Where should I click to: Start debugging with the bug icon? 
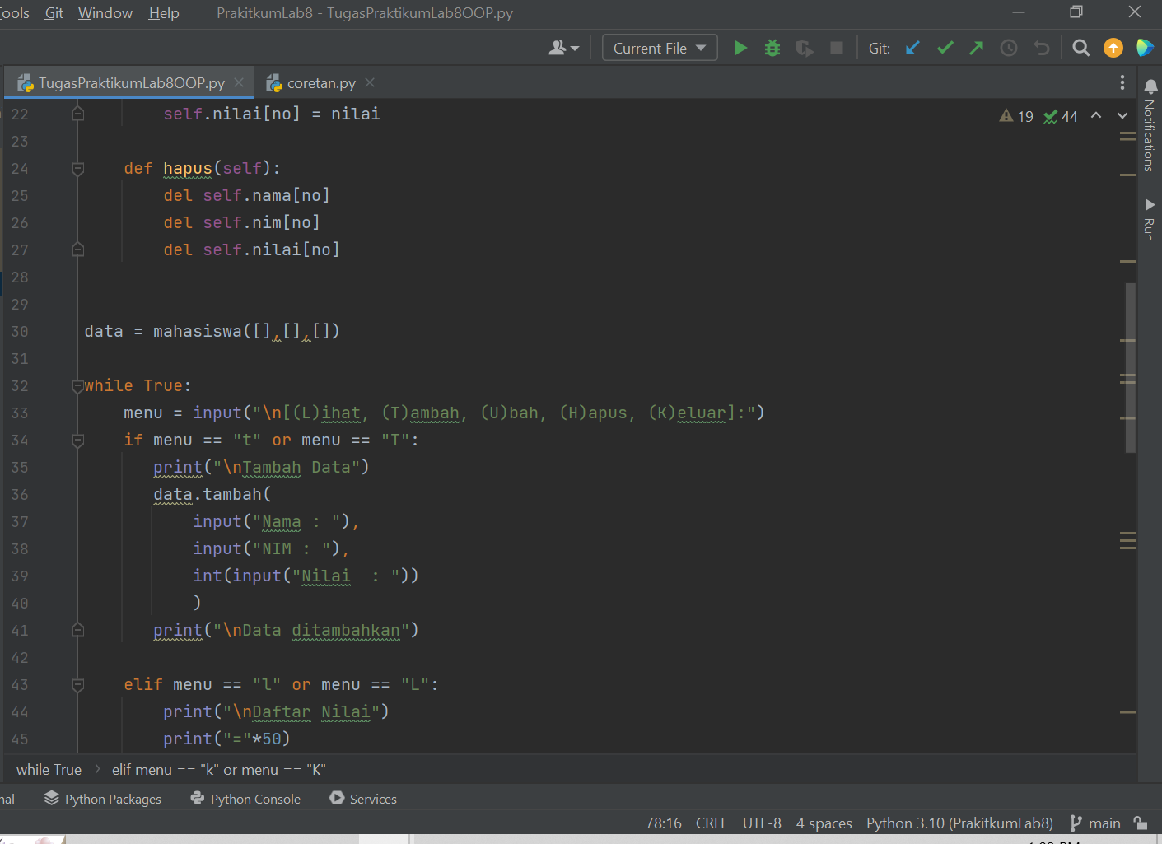[x=772, y=48]
